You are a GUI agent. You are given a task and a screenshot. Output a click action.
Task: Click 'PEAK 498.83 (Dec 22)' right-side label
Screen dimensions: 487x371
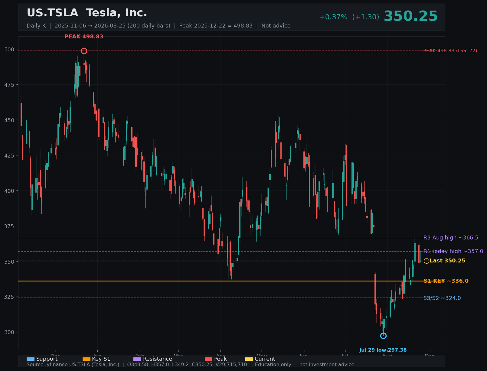450,51
